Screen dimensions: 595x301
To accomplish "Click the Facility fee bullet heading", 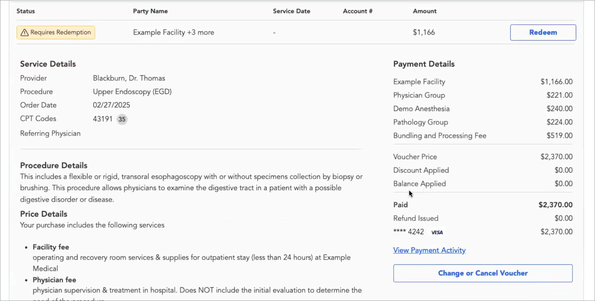I will (x=51, y=247).
